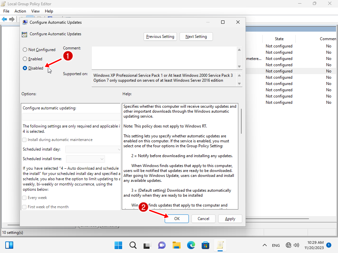Open the View menu

tap(35, 11)
